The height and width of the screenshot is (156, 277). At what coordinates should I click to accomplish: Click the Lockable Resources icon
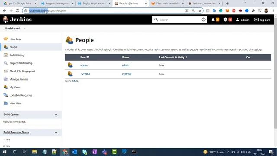tap(6, 95)
